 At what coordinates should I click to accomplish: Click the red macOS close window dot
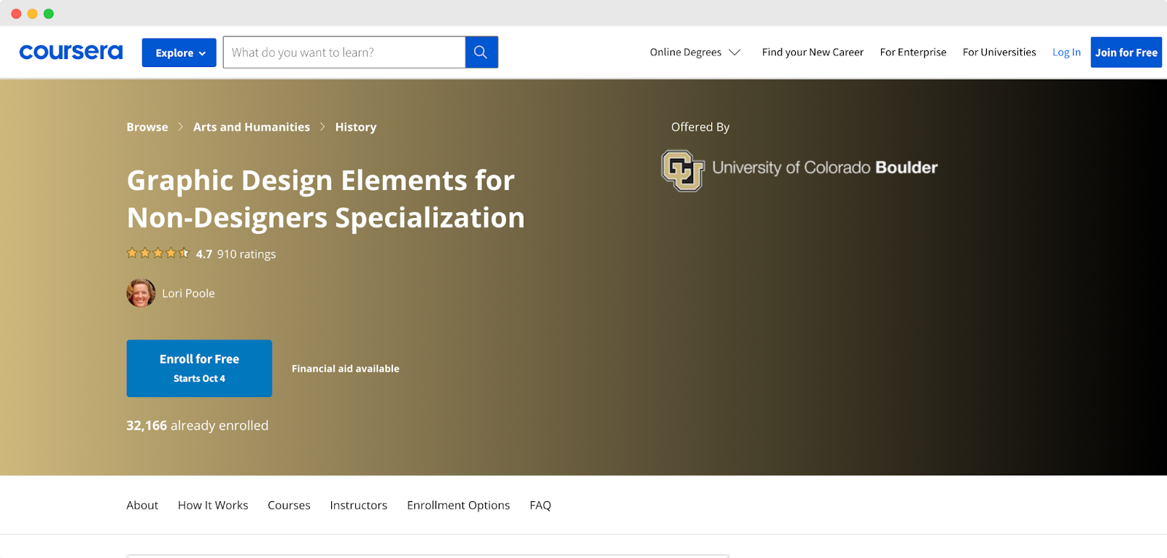(16, 14)
